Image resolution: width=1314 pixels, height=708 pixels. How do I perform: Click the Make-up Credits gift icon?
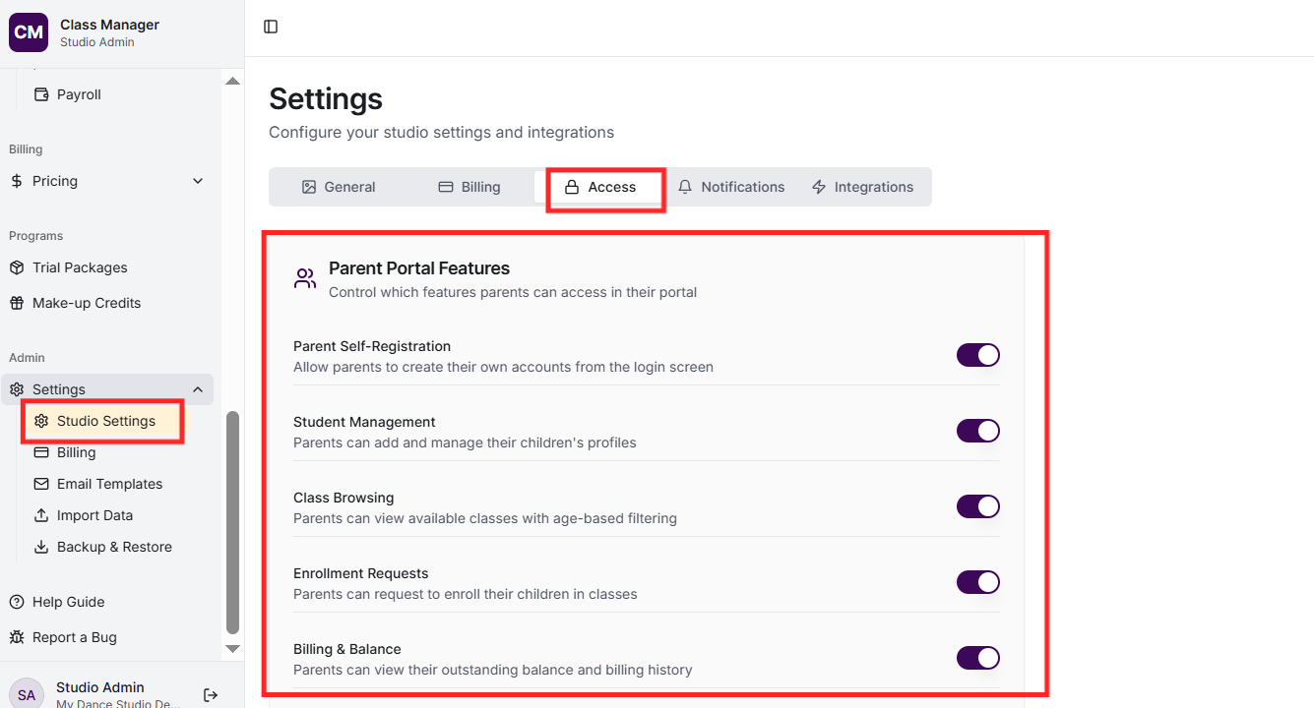17,303
